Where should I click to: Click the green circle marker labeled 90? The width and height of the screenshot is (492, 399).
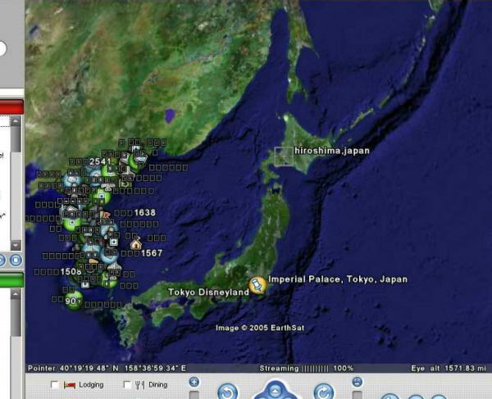[x=72, y=300]
